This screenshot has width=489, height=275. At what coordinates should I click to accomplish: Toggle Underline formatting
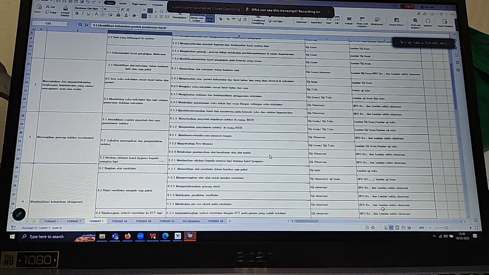pos(87,15)
